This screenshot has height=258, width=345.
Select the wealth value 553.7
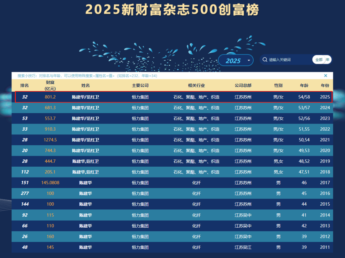point(50,118)
